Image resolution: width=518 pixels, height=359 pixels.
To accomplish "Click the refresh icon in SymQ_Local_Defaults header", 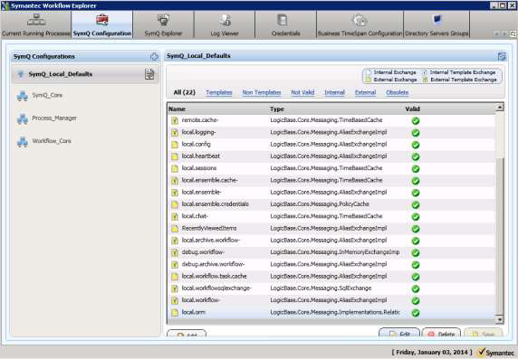I will pos(502,56).
